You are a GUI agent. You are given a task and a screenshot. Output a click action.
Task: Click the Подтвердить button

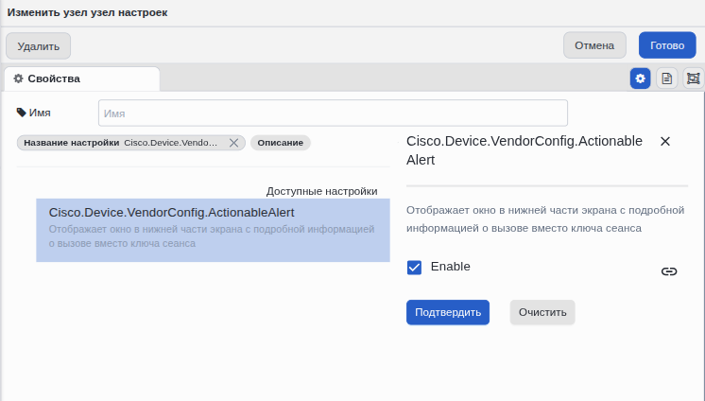(x=448, y=312)
